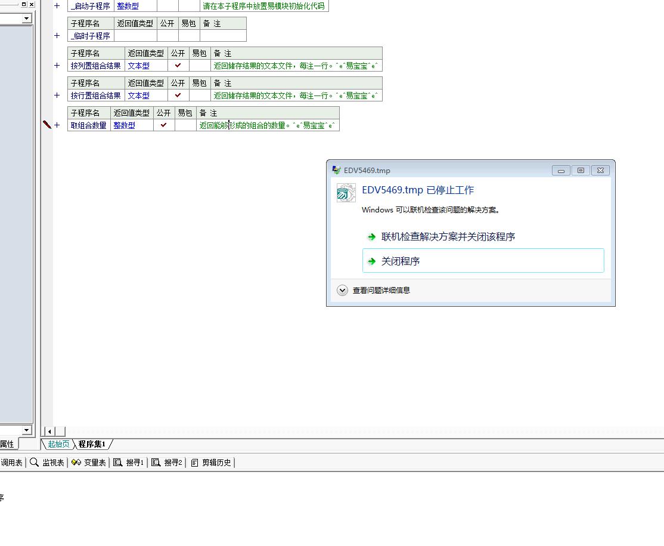The image size is (664, 546).
Task: Click remark cell of 按列置组合结果 row
Action: click(x=296, y=66)
